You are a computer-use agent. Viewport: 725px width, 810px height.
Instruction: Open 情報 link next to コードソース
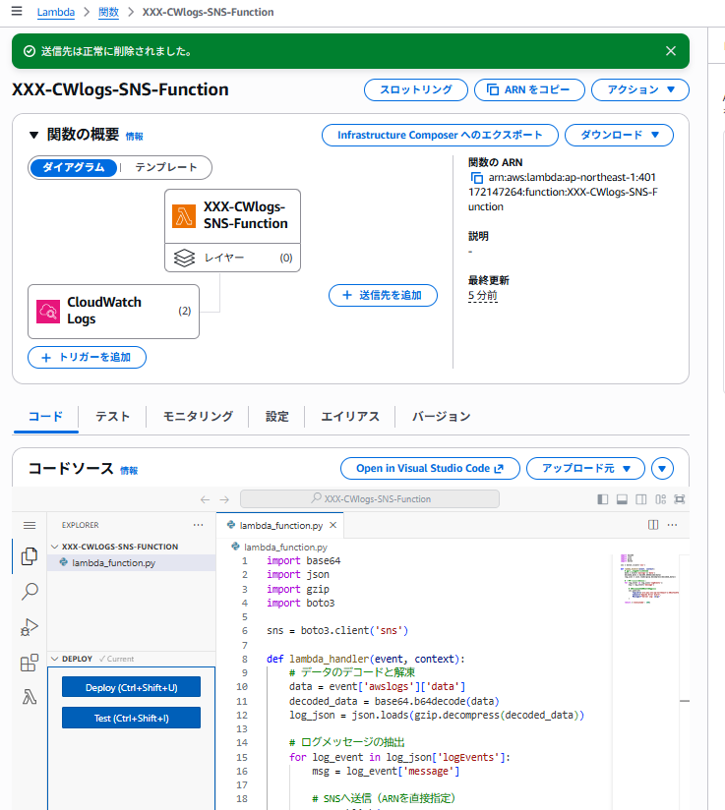129,471
